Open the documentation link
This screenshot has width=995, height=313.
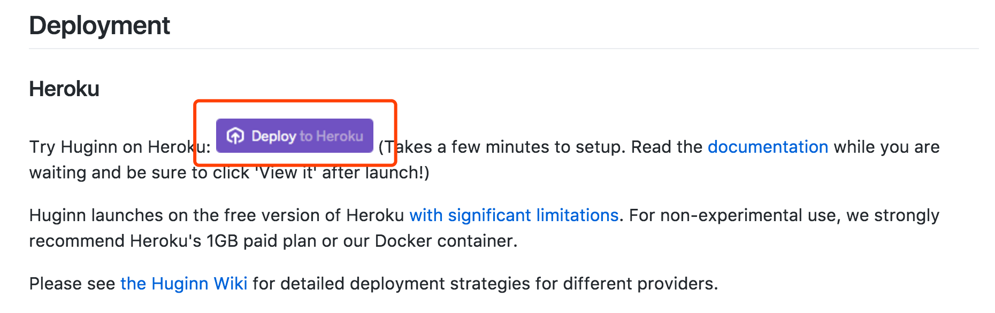[x=768, y=147]
